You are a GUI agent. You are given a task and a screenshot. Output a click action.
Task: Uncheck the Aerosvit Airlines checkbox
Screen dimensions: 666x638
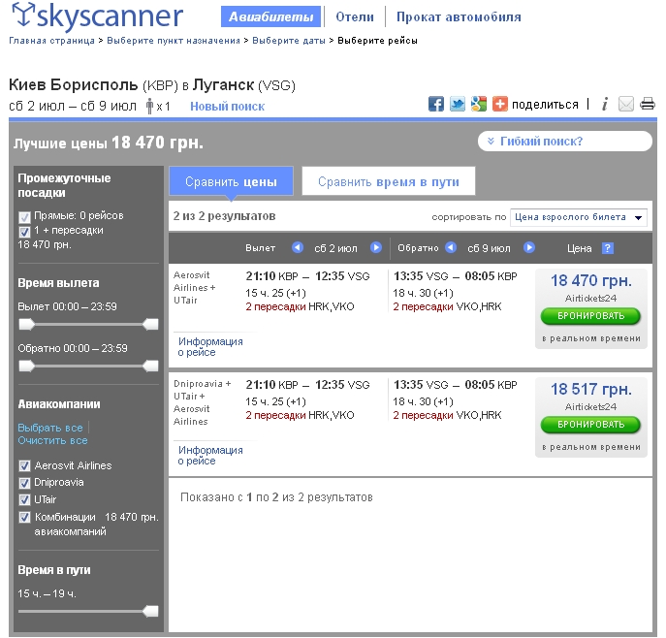(24, 466)
